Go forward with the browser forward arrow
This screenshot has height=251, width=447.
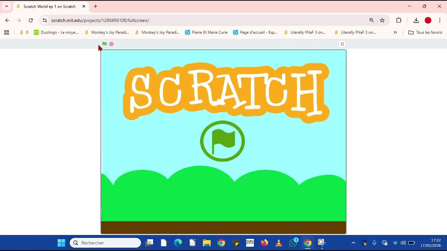click(19, 20)
